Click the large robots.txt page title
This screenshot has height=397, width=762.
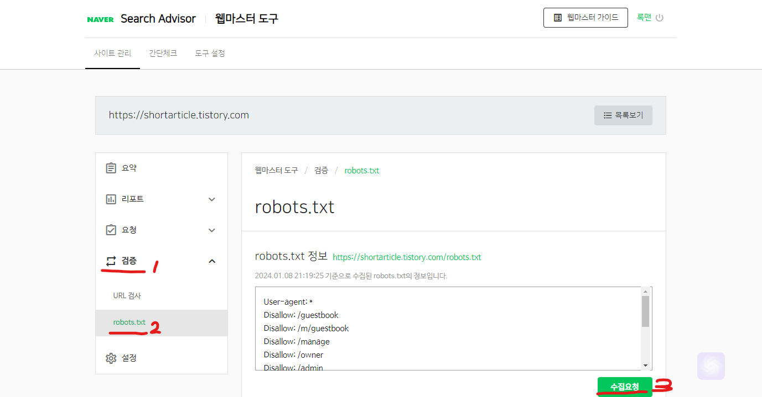tap(294, 207)
